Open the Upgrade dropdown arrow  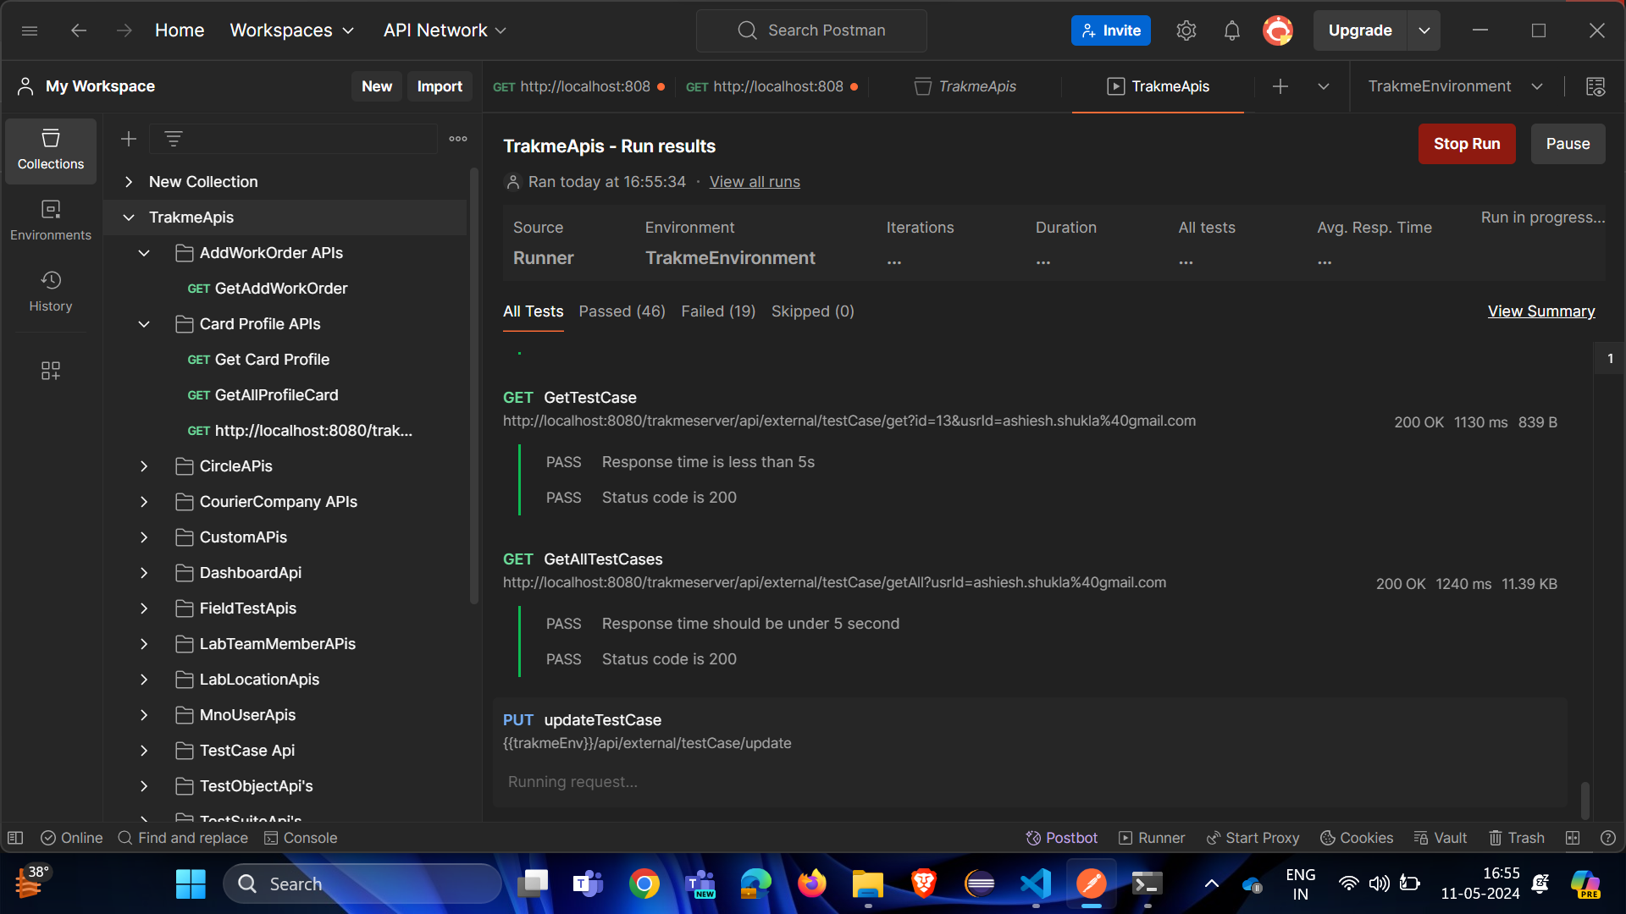click(1424, 30)
